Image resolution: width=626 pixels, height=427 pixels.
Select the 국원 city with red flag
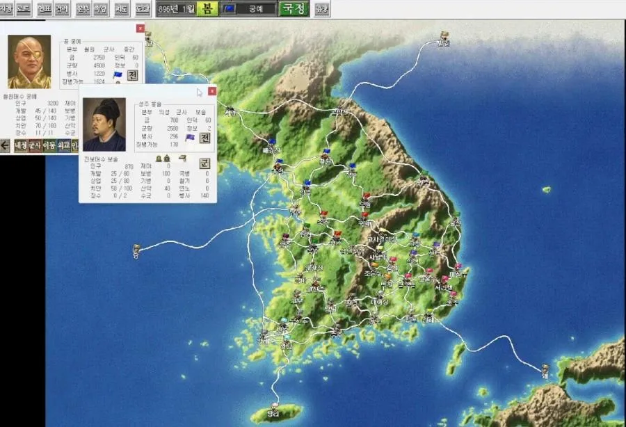coord(365,201)
